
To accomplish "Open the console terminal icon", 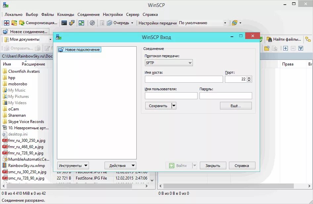I will coord(64,23).
